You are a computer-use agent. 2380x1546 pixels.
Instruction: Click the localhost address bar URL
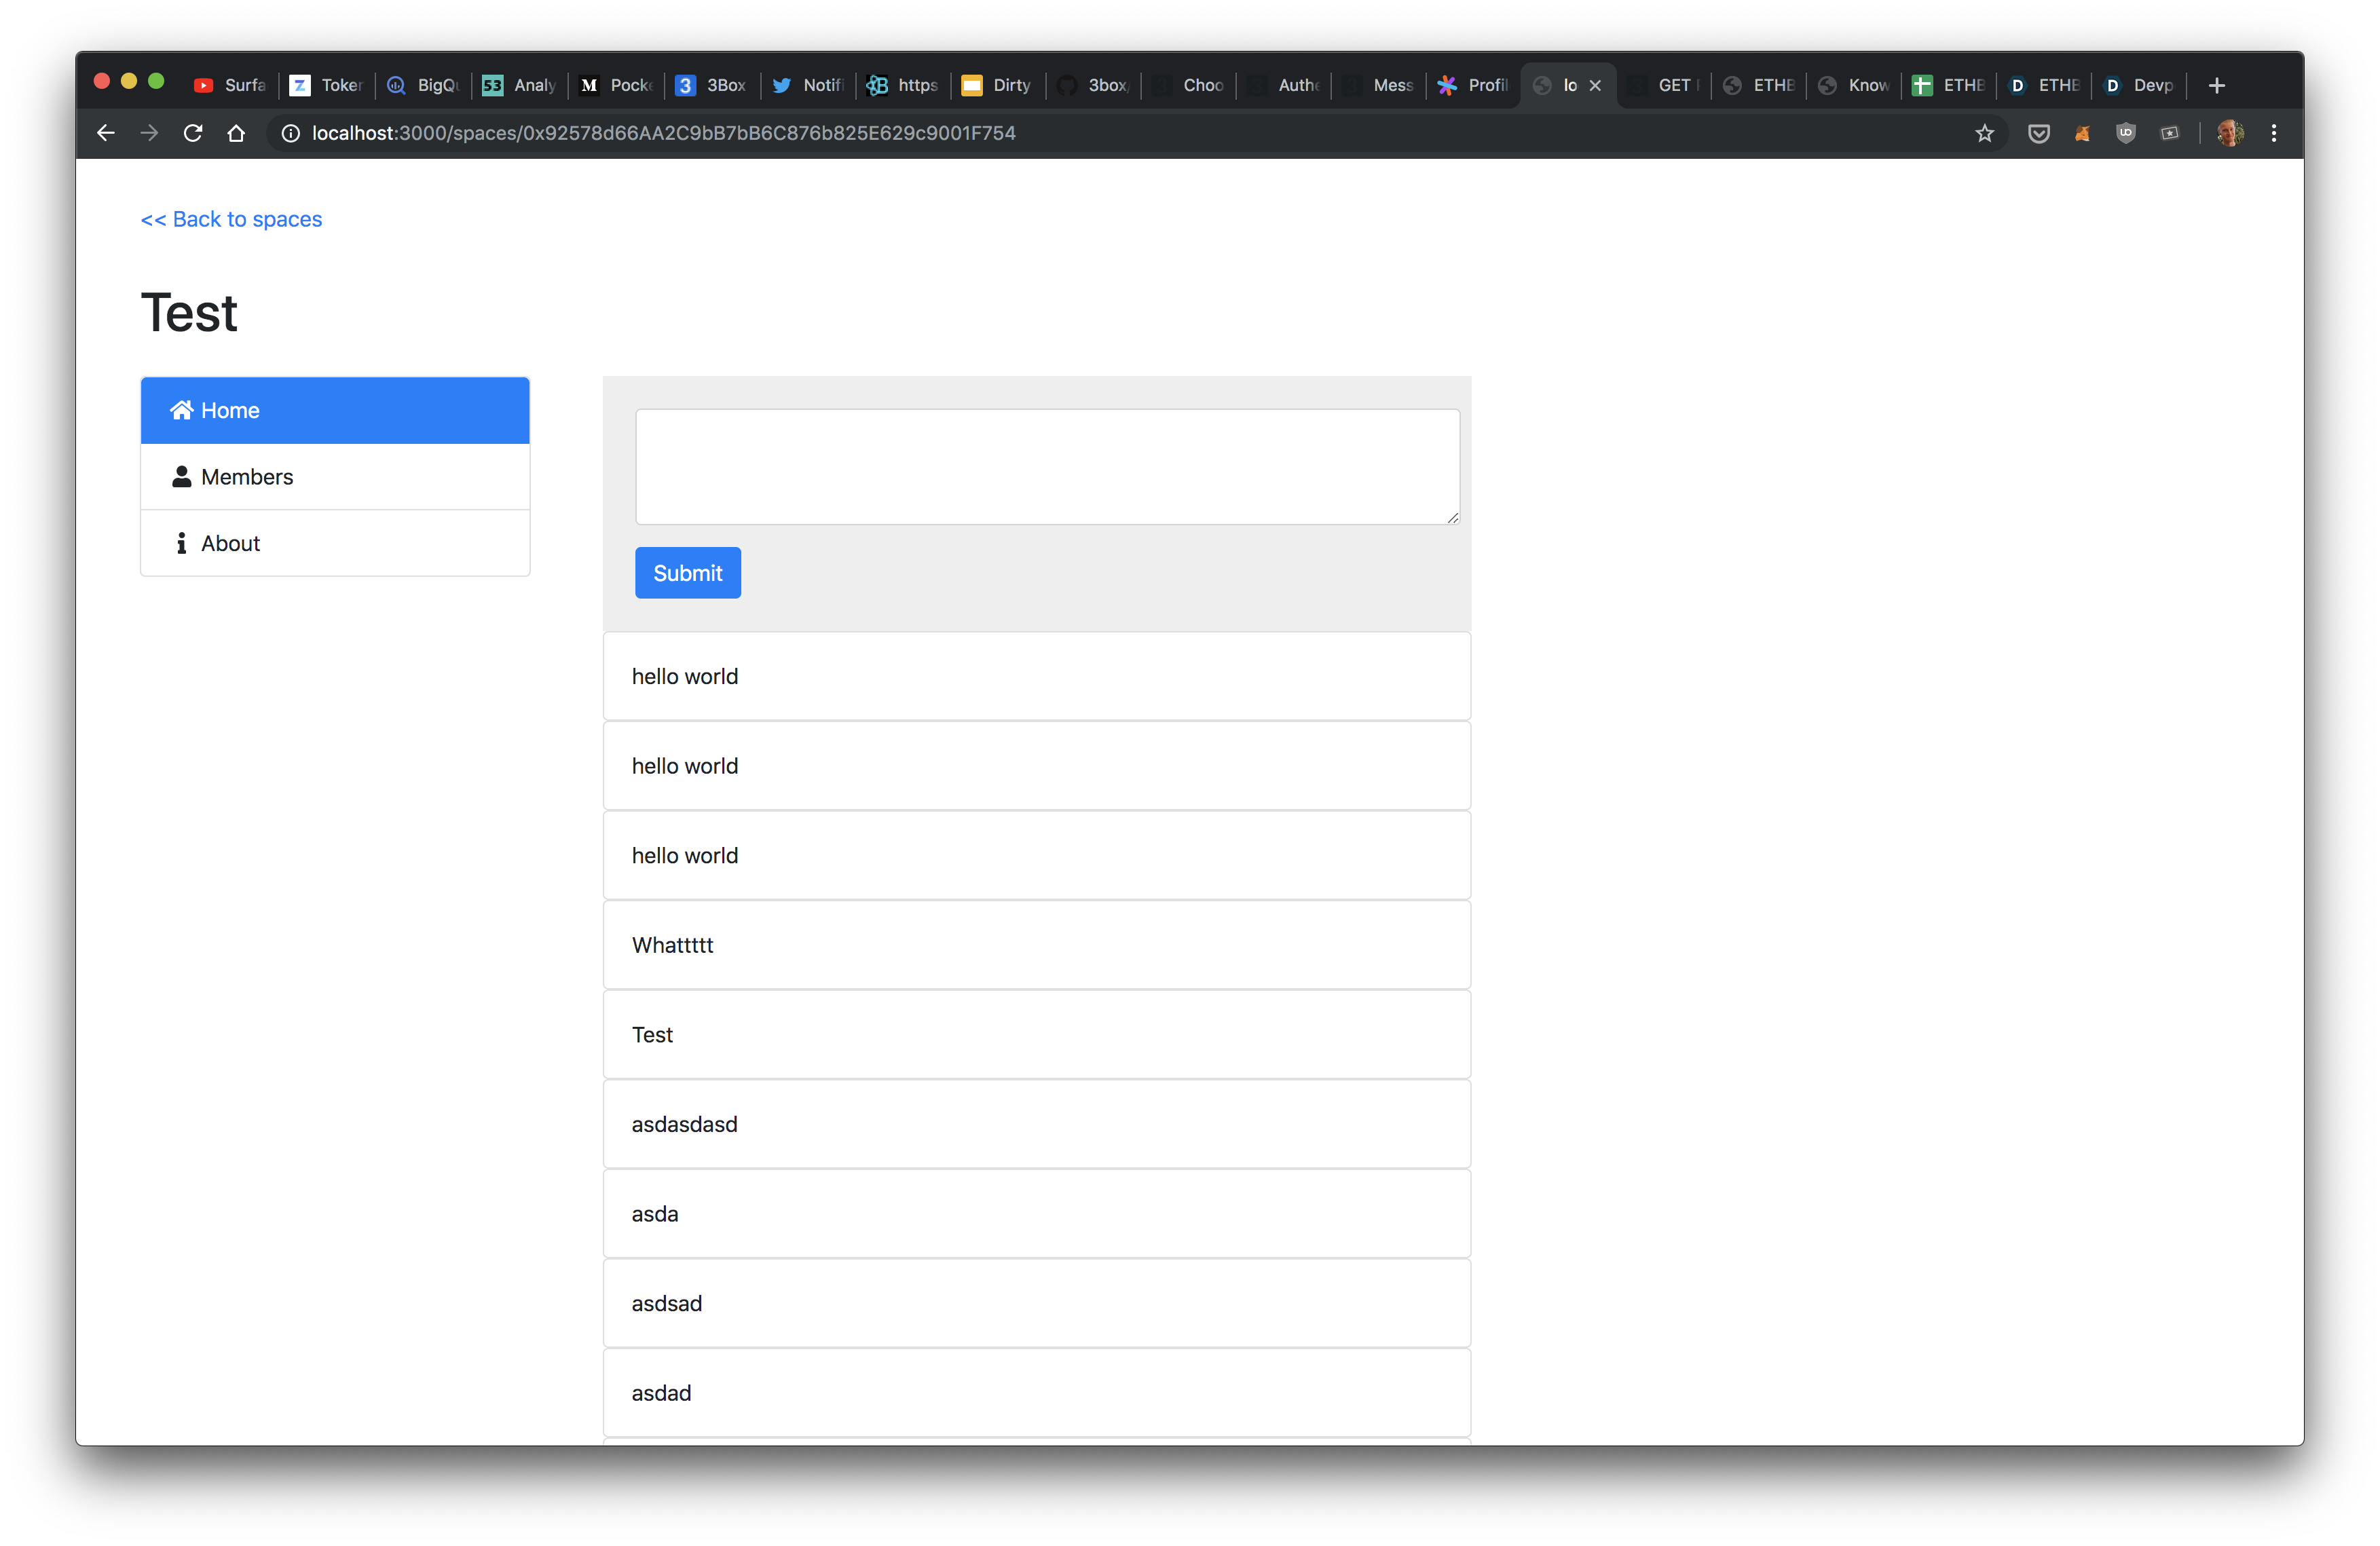coord(663,133)
